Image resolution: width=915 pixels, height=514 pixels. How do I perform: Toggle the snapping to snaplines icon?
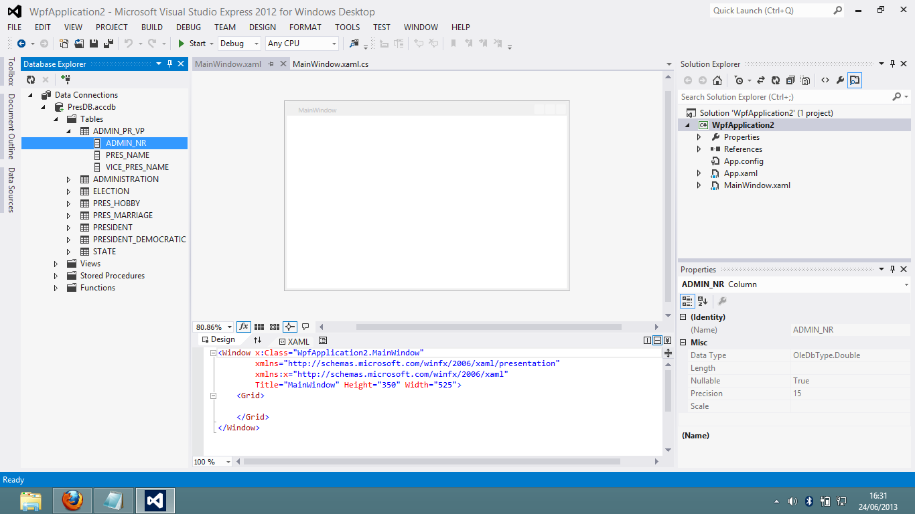(289, 327)
